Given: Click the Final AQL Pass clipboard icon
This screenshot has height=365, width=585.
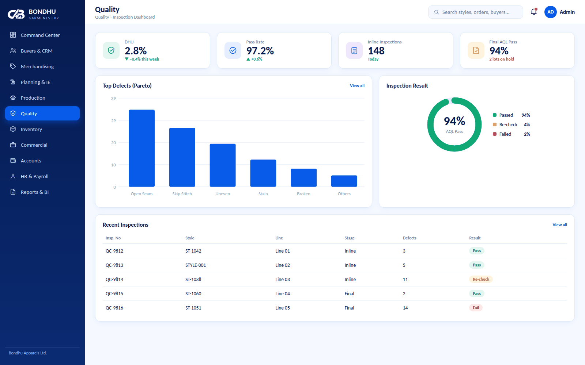Looking at the screenshot, I should tap(476, 50).
